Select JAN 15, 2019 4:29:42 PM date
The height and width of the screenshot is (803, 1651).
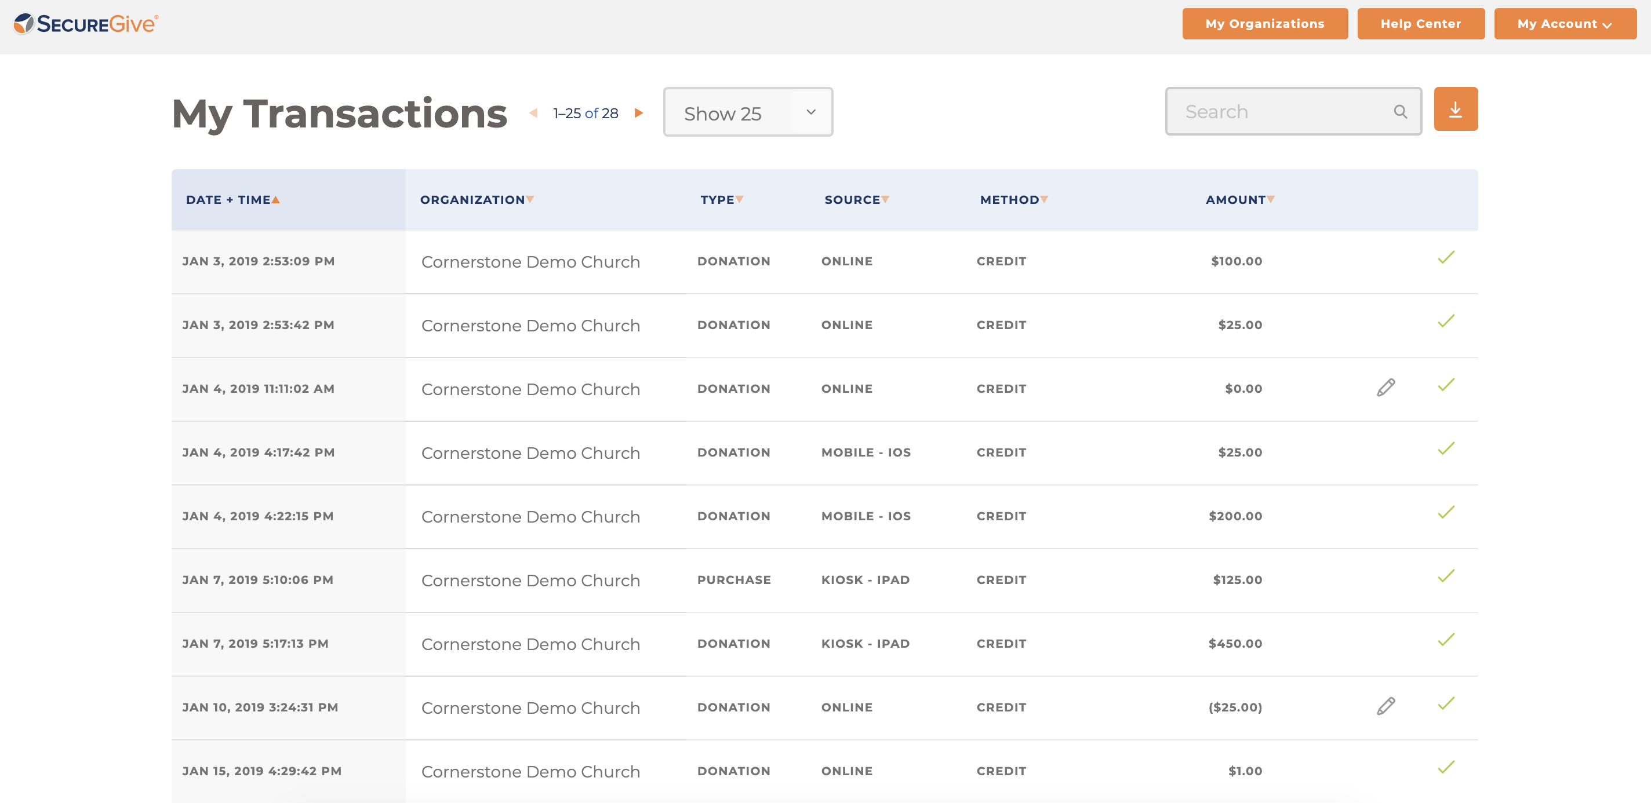261,771
